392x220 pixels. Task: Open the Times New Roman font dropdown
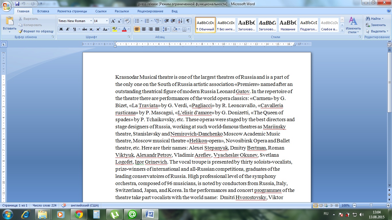[x=91, y=21]
